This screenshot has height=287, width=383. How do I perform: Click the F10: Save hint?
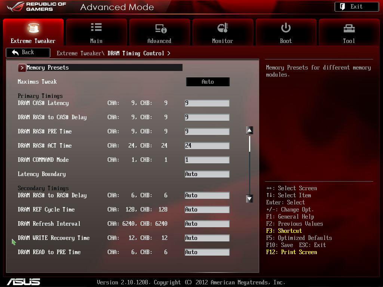click(x=279, y=245)
